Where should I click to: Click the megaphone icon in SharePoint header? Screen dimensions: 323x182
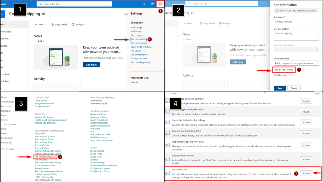pos(145,4)
